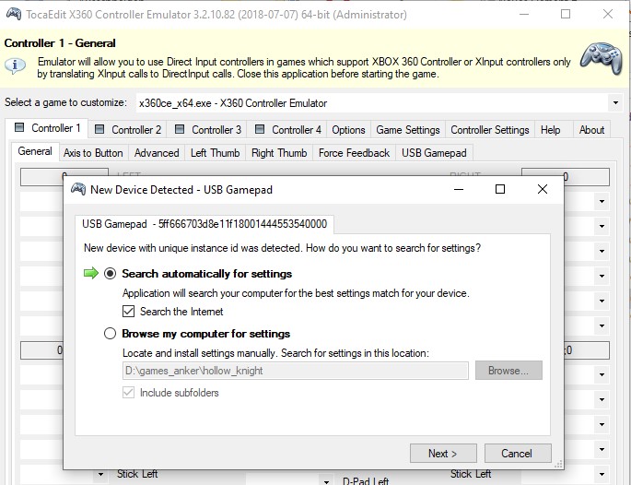Open the D-Pad Left dropdown arrow

[326, 480]
